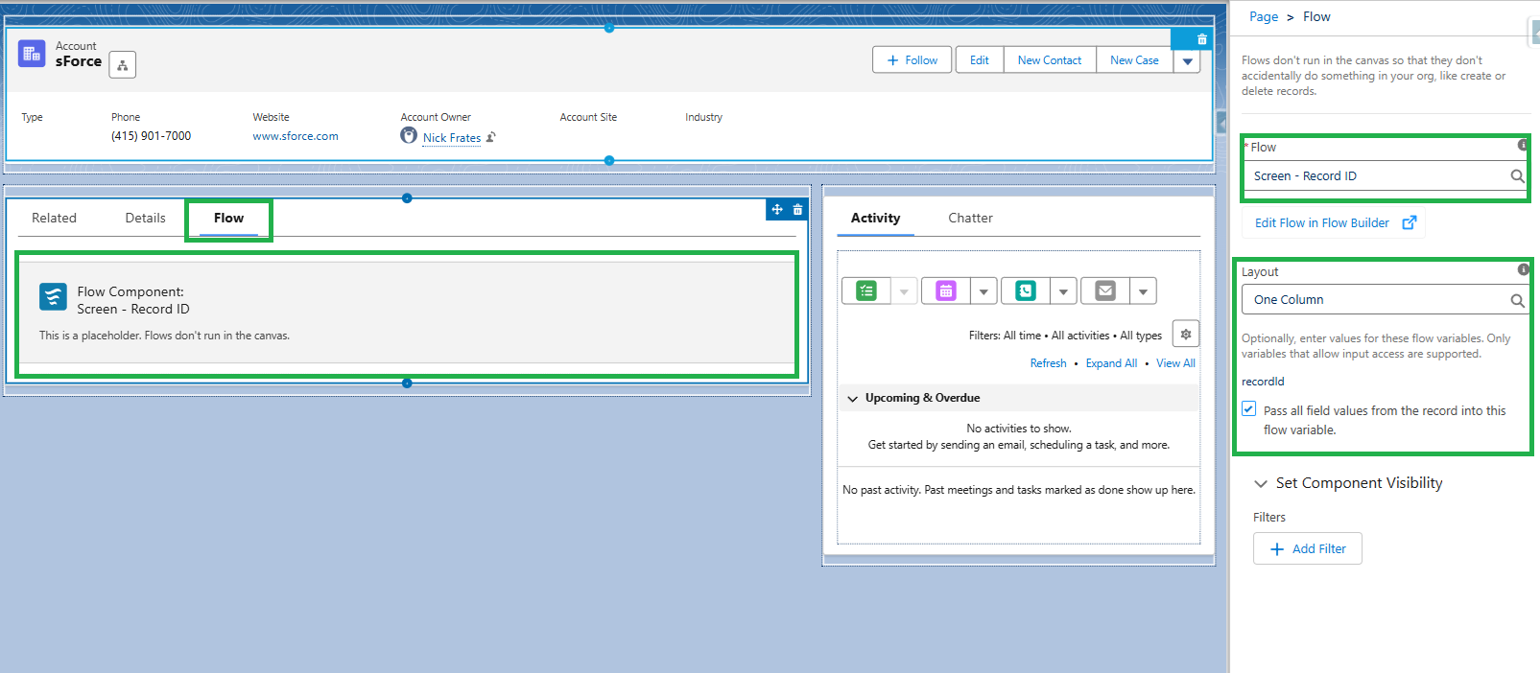Click the gray Email envelope icon
Image resolution: width=1540 pixels, height=673 pixels.
tap(1105, 290)
